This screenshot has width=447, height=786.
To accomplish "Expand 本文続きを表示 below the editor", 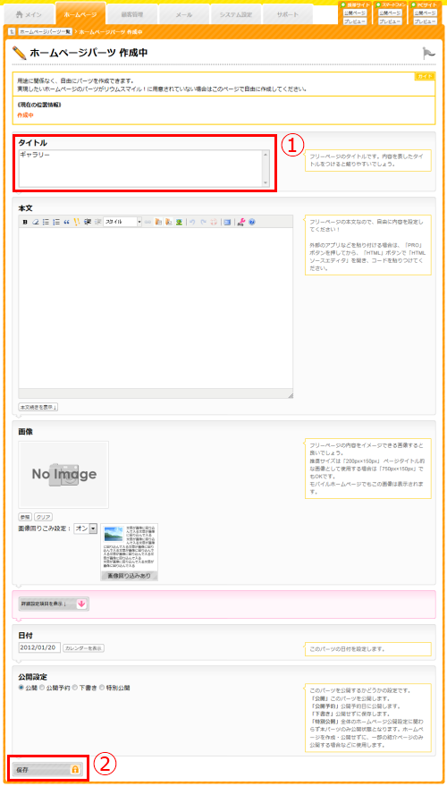I will pos(38,407).
